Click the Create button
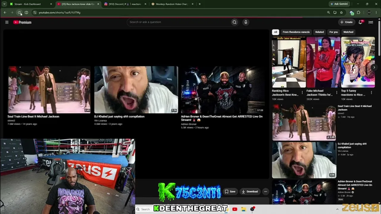Viewport: 381px width, 214px height. (347, 22)
